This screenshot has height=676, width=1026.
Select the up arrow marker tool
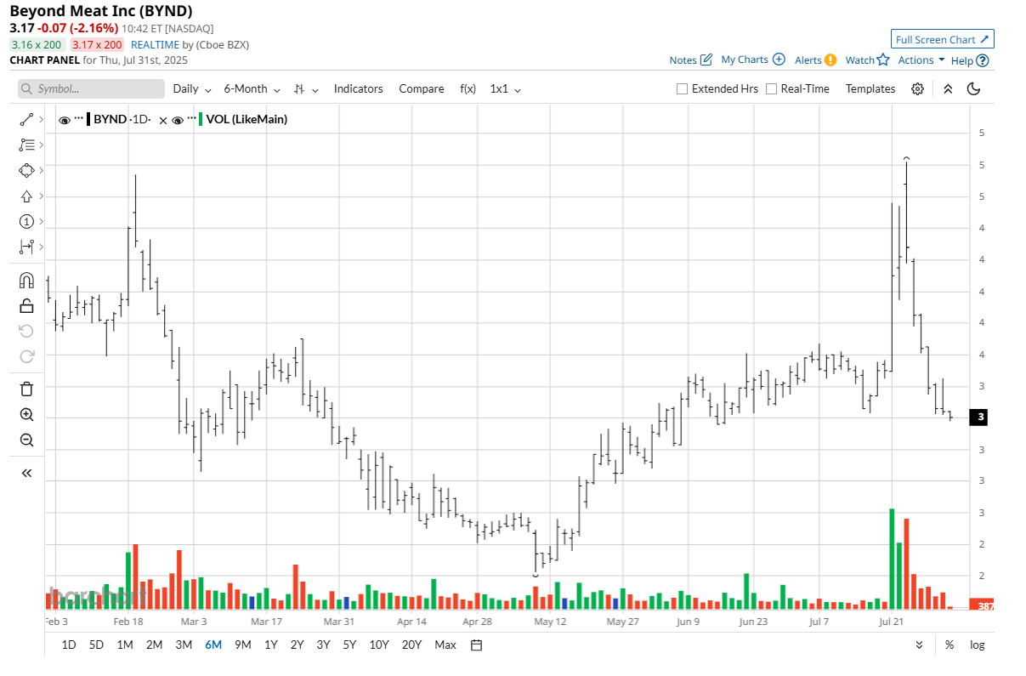(x=26, y=196)
